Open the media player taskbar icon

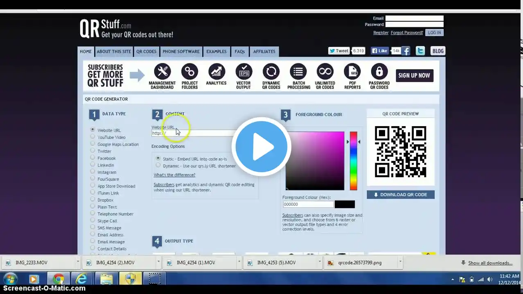(x=34, y=279)
